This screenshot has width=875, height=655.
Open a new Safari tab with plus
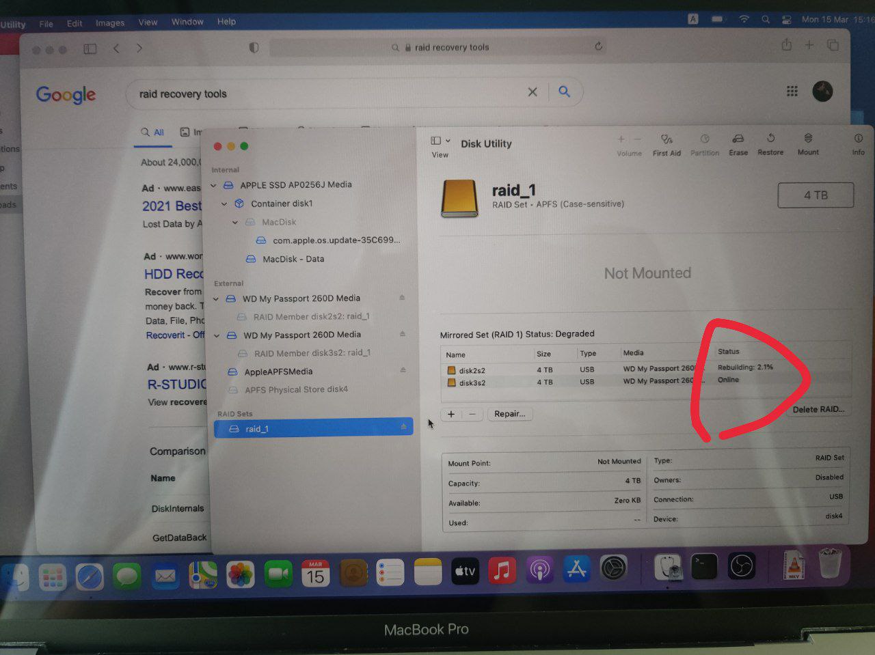tap(809, 44)
